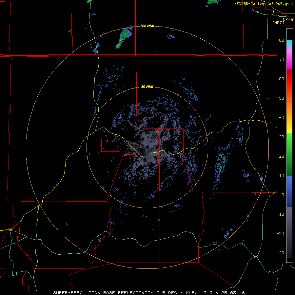
Task: Click the 70 value on the dBZ scale
Action: tap(282, 59)
